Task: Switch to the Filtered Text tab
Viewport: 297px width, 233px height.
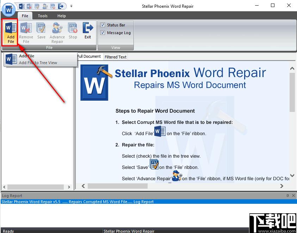Action: (x=115, y=57)
